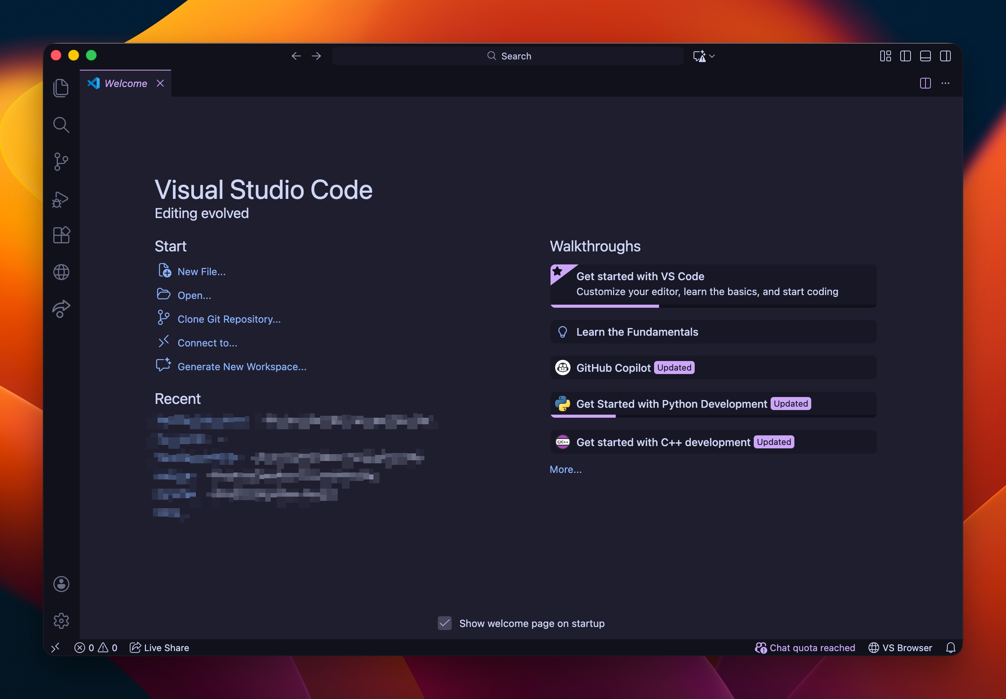Open the Extensions view

coord(61,235)
